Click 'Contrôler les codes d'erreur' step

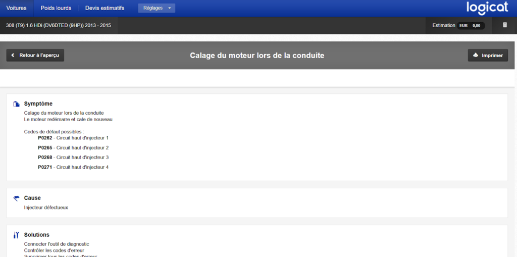(x=54, y=250)
